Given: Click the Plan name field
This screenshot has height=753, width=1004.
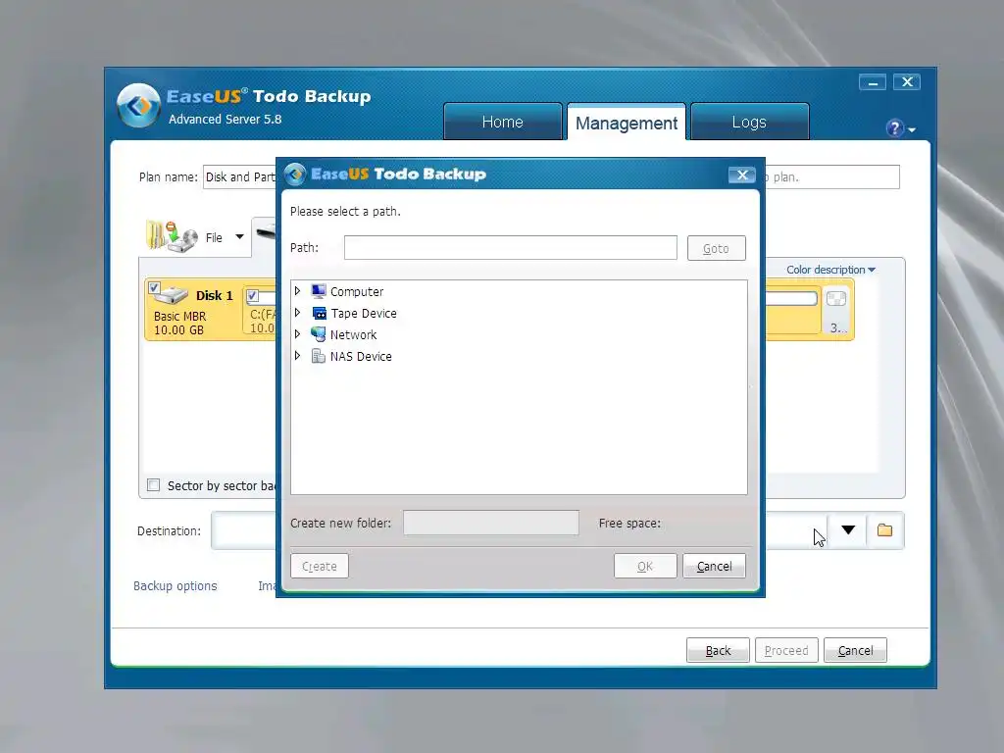Looking at the screenshot, I should pos(240,177).
